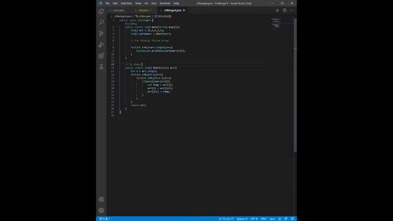The image size is (393, 221).
Task: Change the CRLF end-of-line sequence
Action: pyautogui.click(x=263, y=219)
